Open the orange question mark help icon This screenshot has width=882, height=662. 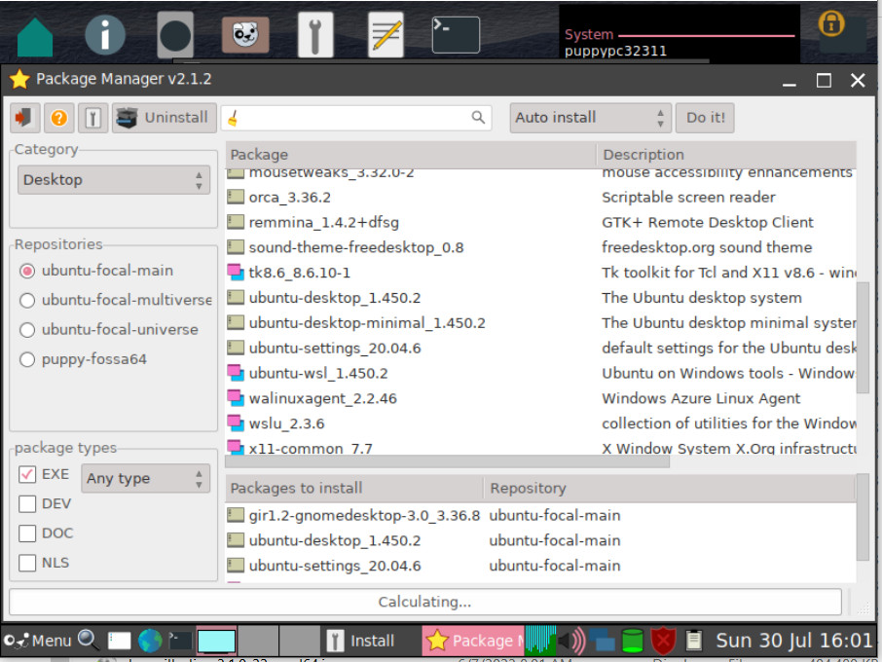pyautogui.click(x=59, y=118)
